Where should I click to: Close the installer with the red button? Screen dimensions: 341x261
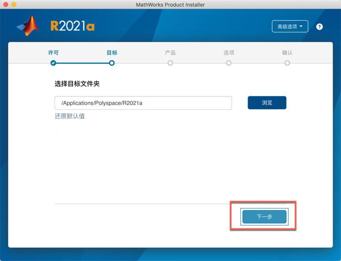click(6, 4)
